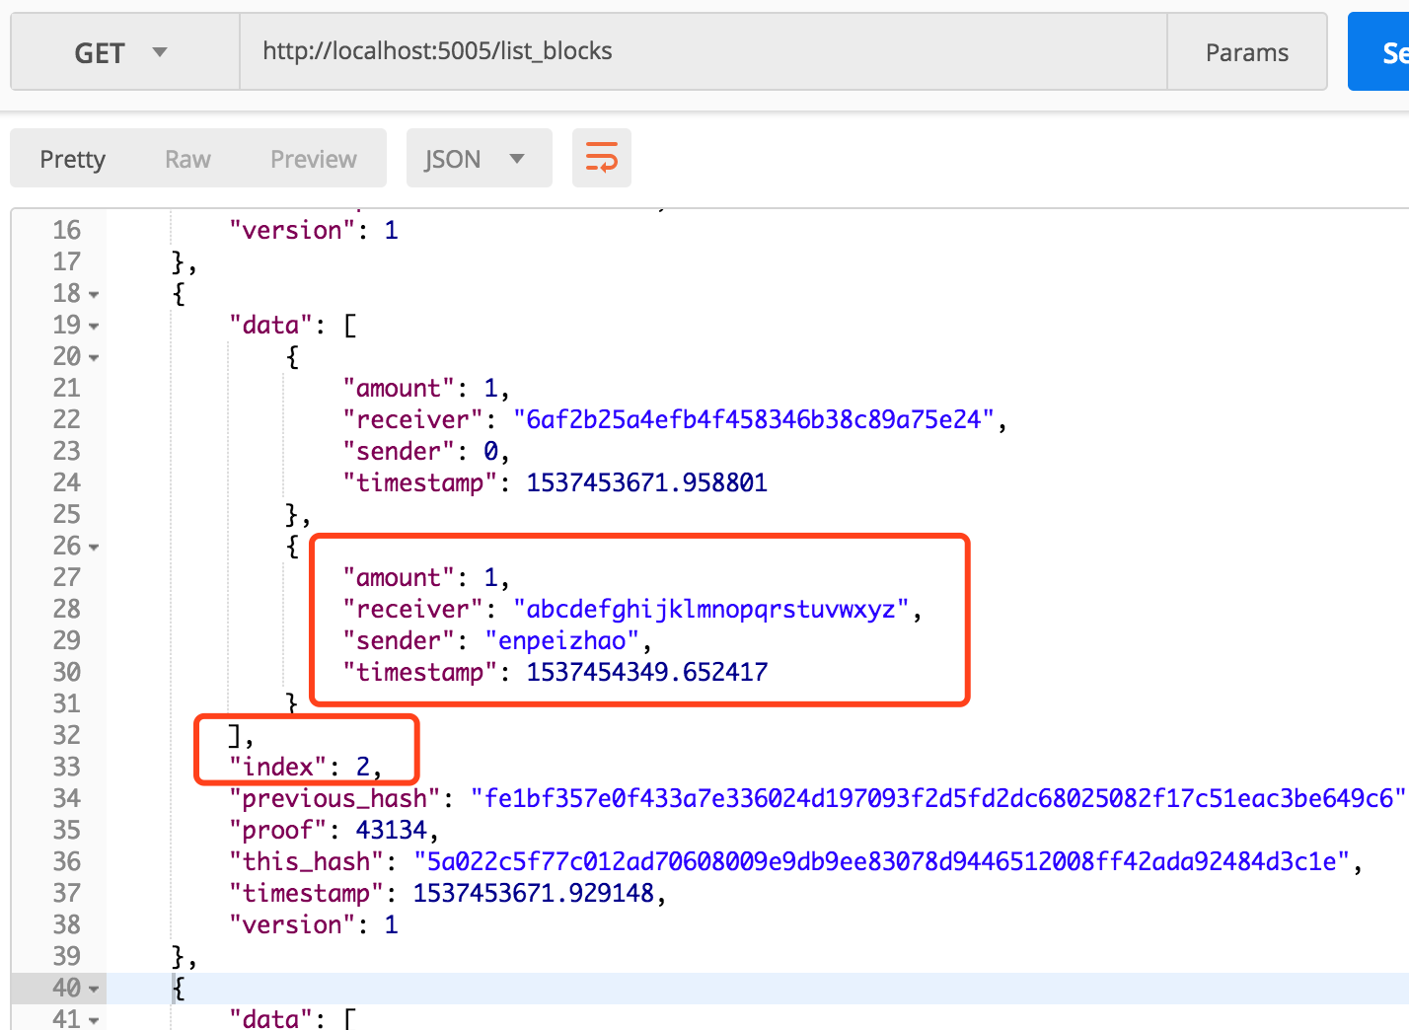1409x1030 pixels.
Task: Click line number 34 in gutter
Action: [x=66, y=798]
